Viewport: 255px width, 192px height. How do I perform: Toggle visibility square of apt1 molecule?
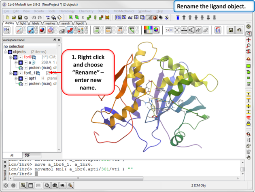click(x=20, y=78)
